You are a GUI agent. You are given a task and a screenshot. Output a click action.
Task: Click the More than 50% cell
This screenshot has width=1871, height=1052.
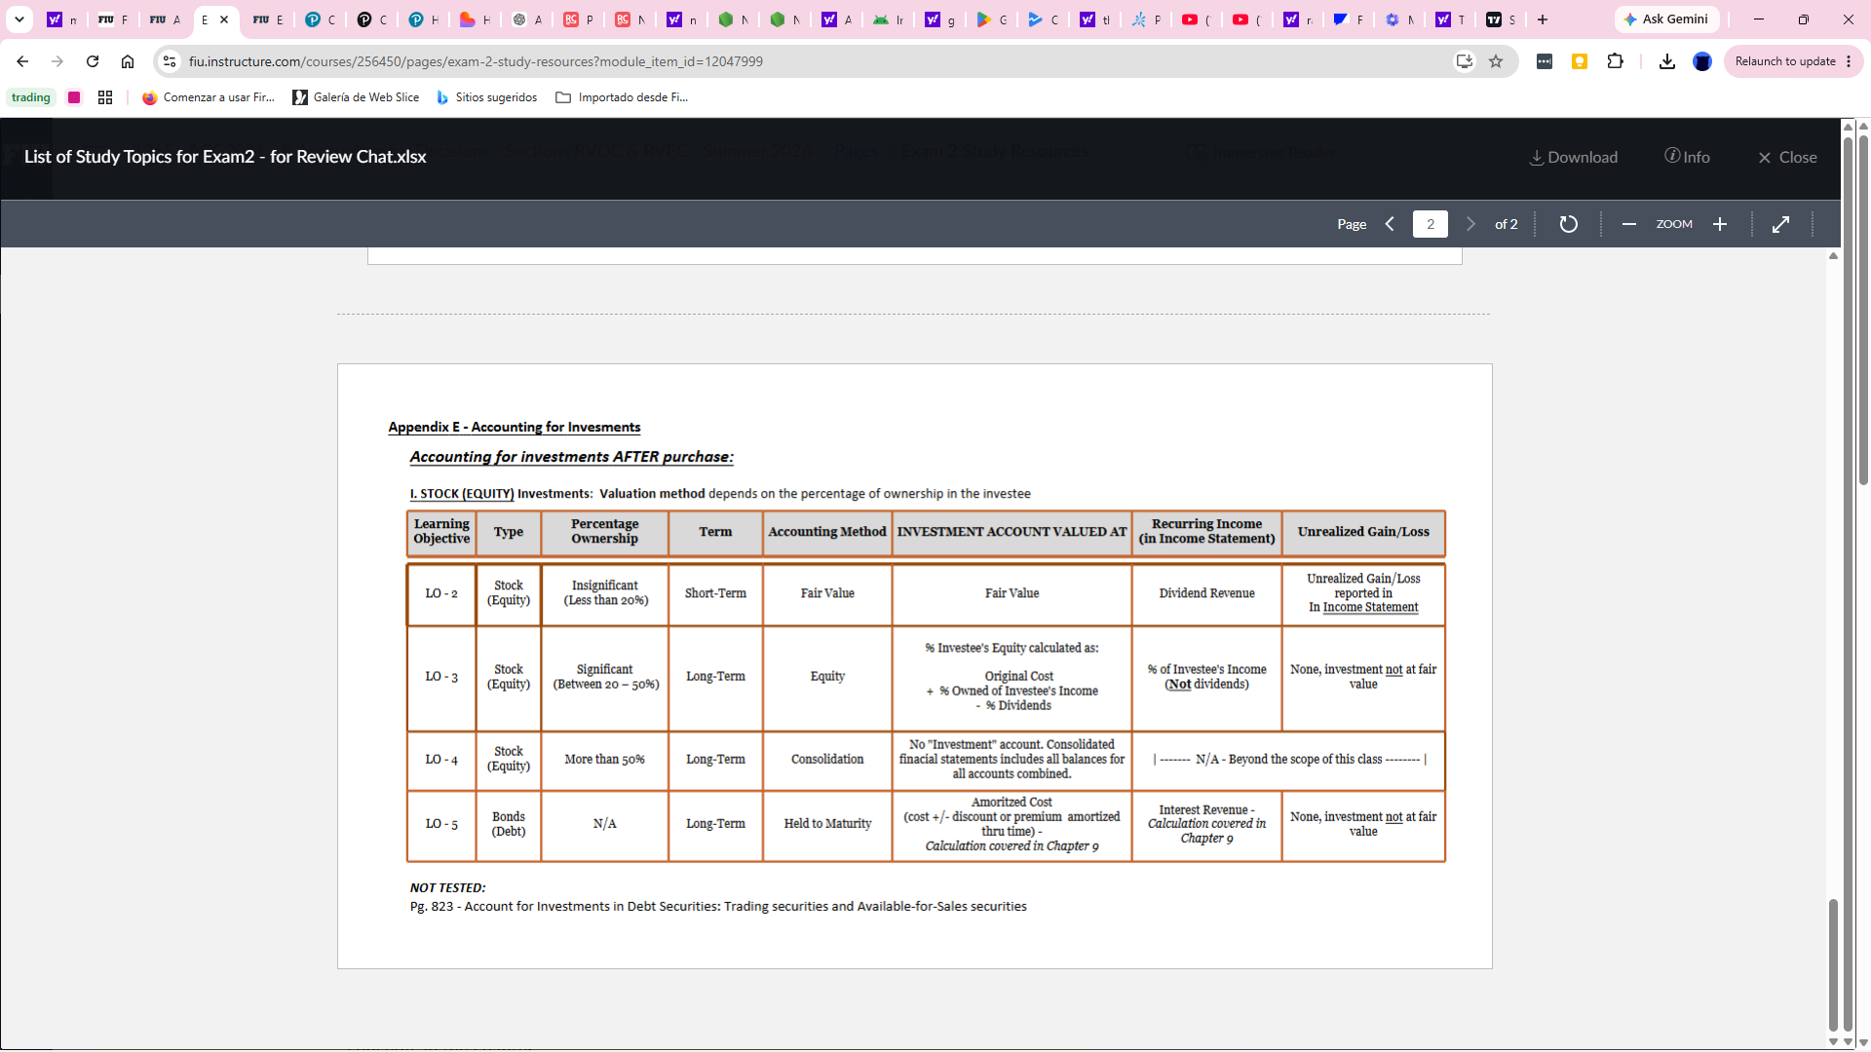point(604,759)
